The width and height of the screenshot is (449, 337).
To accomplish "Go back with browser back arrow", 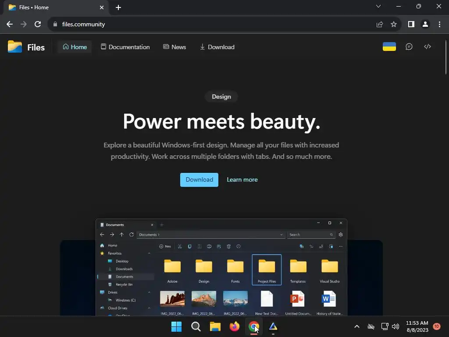I will pos(10,25).
